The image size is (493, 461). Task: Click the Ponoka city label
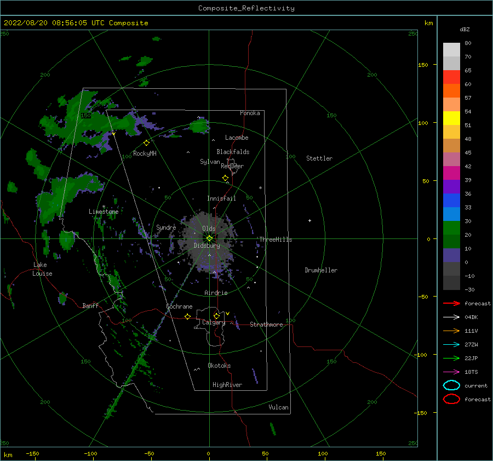coord(250,113)
